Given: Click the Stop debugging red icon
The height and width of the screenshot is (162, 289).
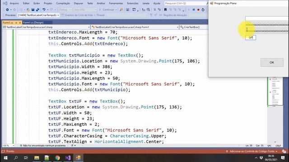Looking at the screenshot, I should point(198,9).
